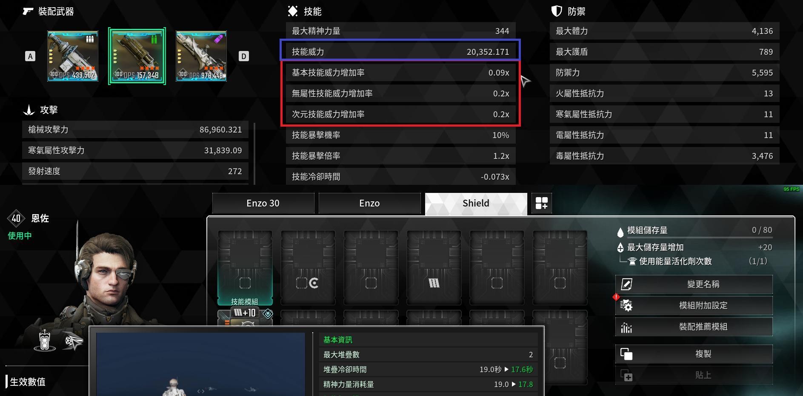Select the third weapon with DPS 978,446

[201, 56]
